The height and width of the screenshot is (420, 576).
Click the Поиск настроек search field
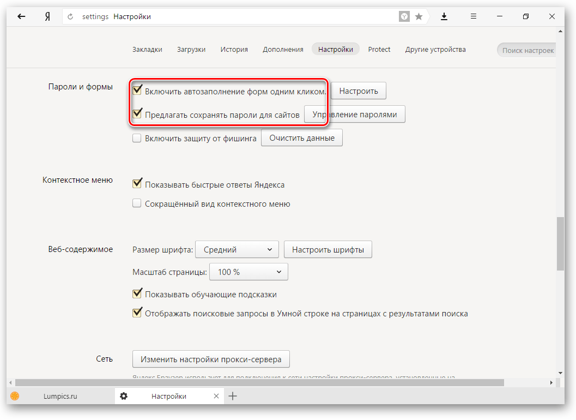click(527, 50)
